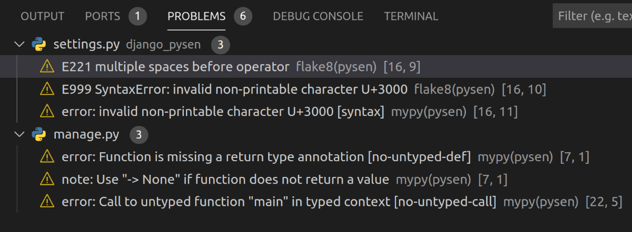Screen dimensions: 632x232
Task: Select the PROBLEMS tab
Action: (x=196, y=16)
